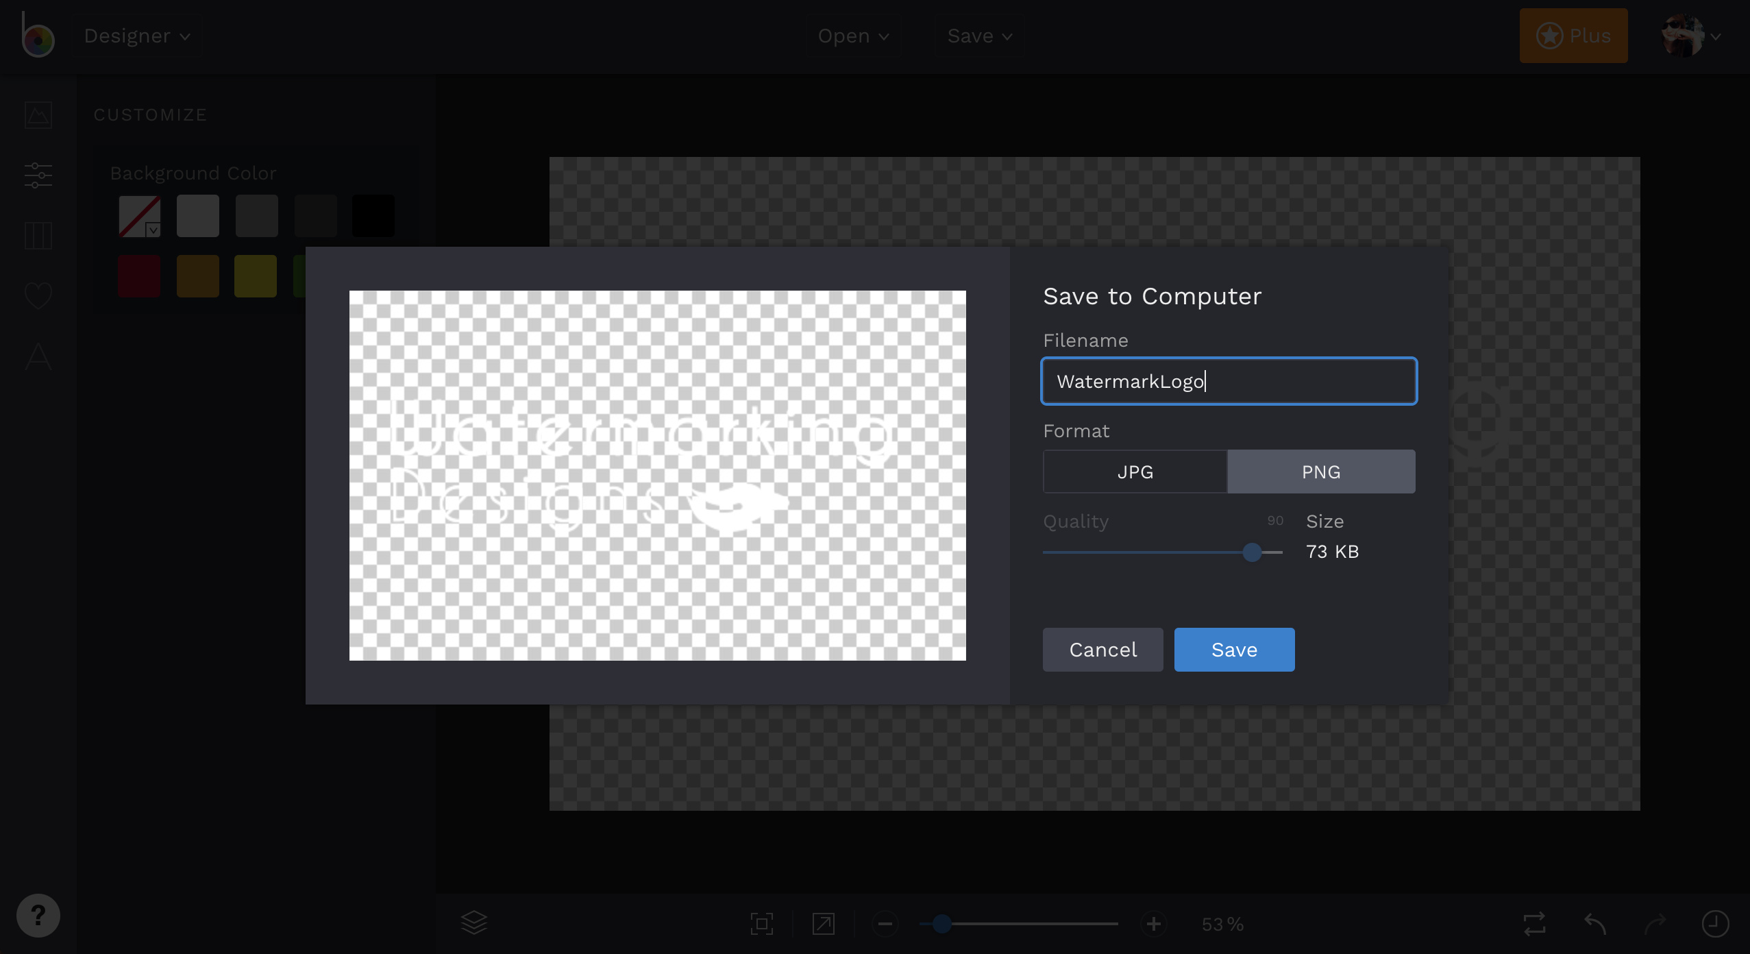Viewport: 1750px width, 954px height.
Task: Open the Image Manager sidebar icon
Action: pyautogui.click(x=38, y=115)
